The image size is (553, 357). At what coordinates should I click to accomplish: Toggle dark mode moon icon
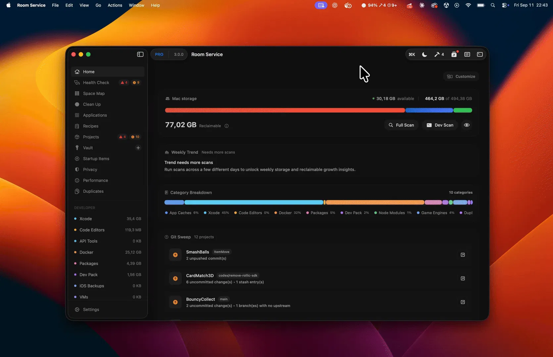point(424,55)
